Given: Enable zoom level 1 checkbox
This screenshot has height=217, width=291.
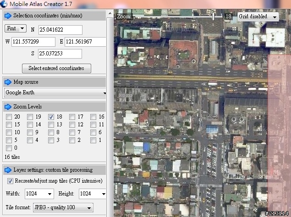Looking at the screenshot, I should tap(93, 140).
